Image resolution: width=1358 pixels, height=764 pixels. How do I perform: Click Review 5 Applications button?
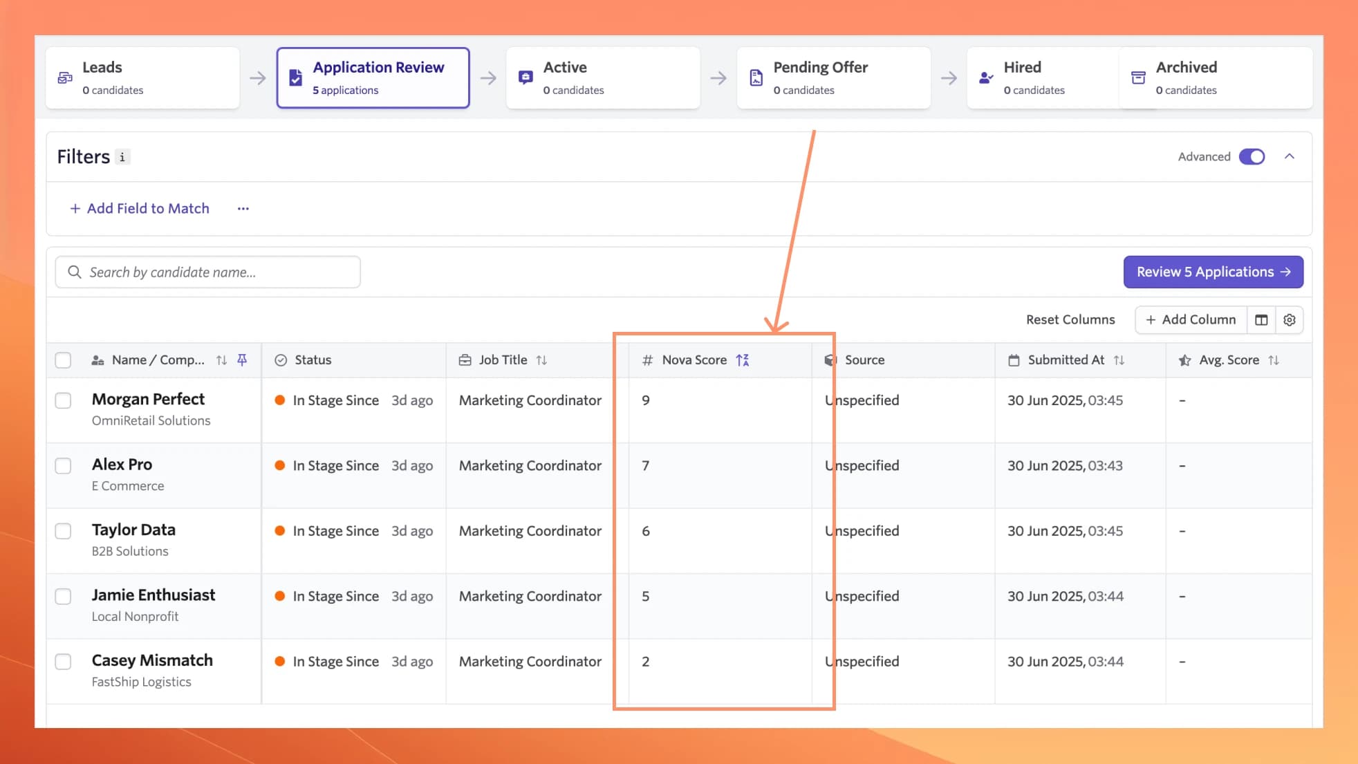pyautogui.click(x=1213, y=272)
